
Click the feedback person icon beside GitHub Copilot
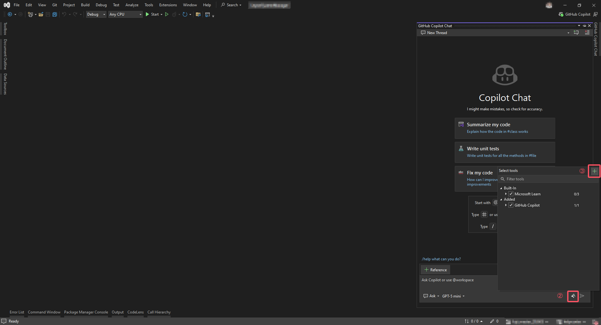[595, 14]
